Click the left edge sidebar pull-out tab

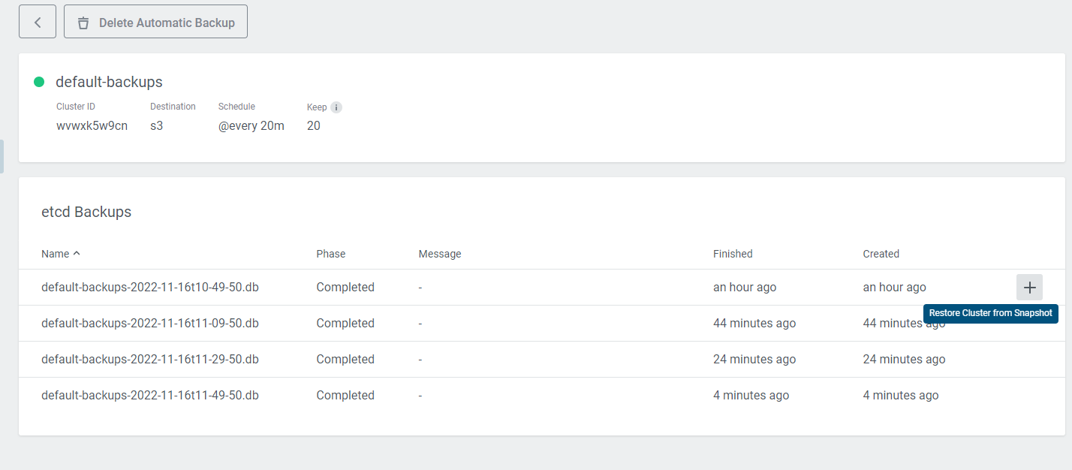click(2, 155)
